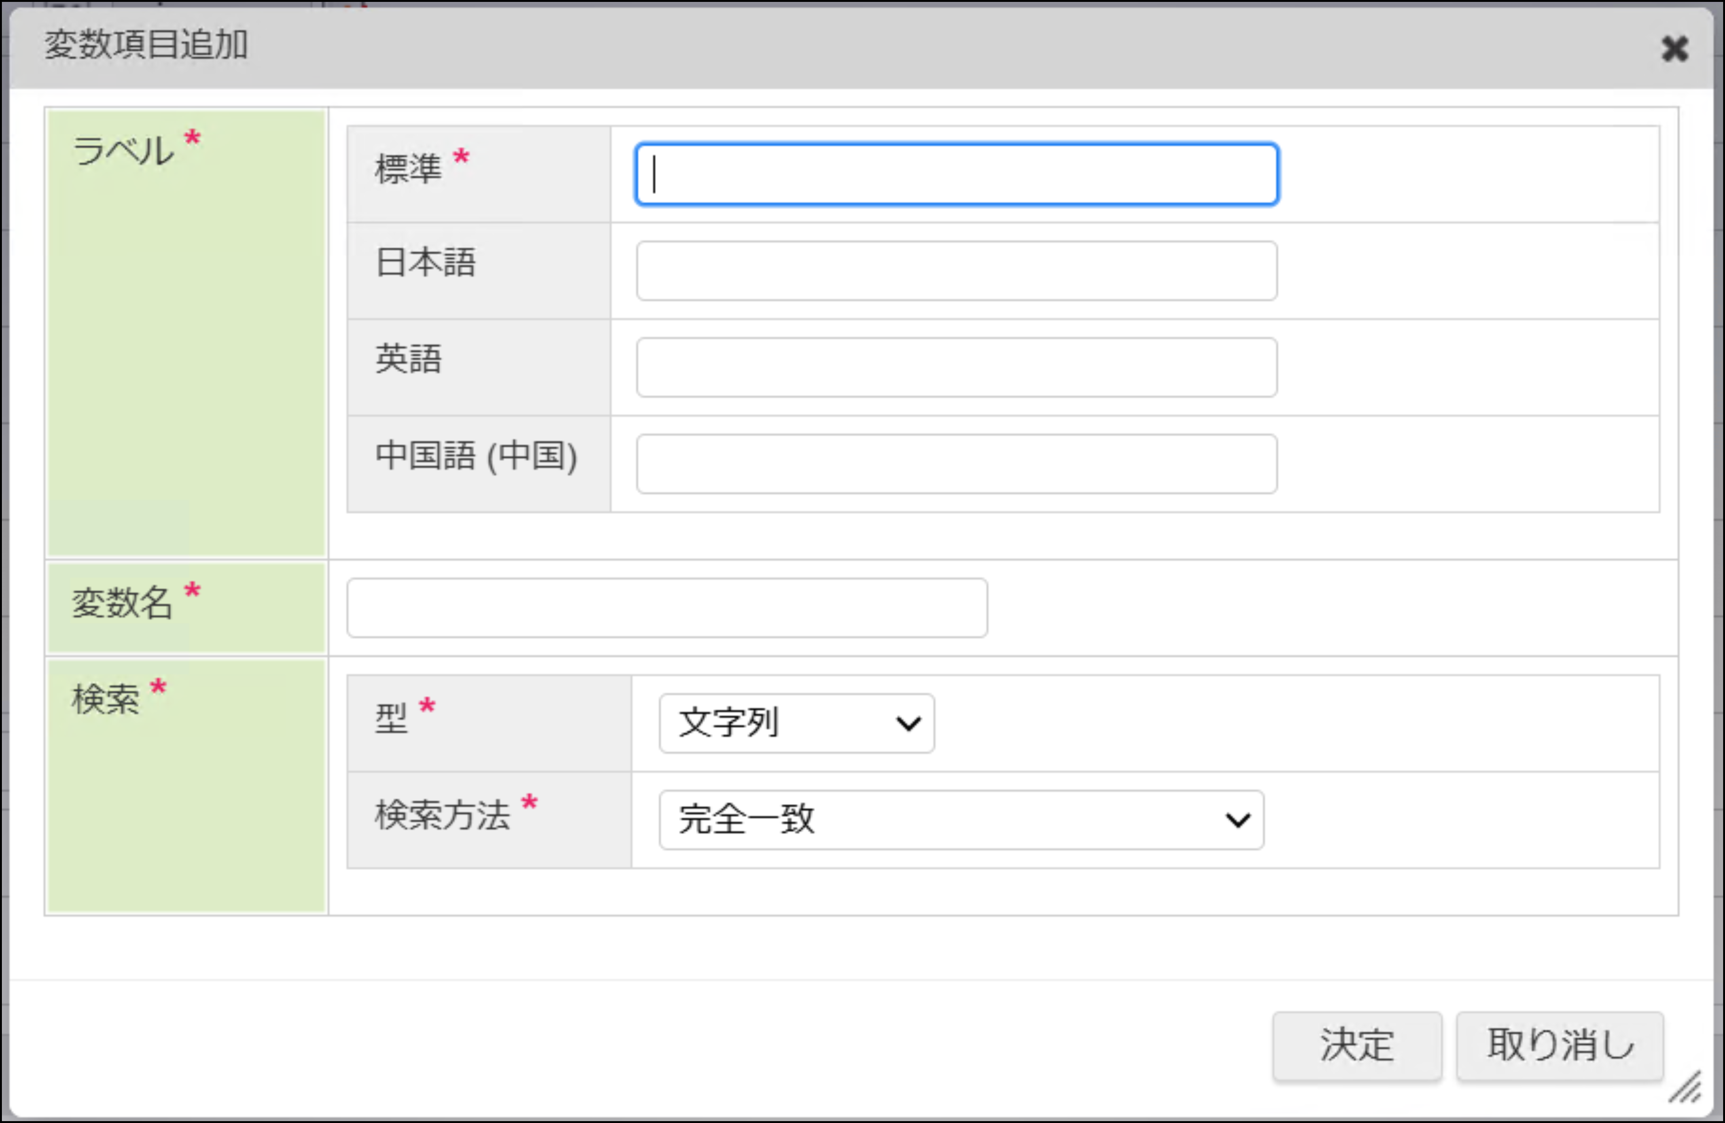Screen dimensions: 1725x1123
Task: Select the 中国語 (中国) input field
Action: pos(956,464)
